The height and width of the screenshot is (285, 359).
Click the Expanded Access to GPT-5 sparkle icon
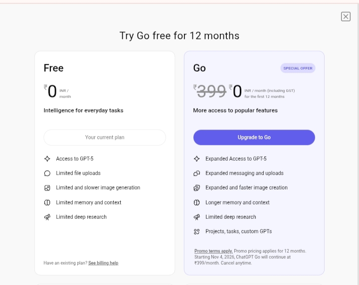coord(197,159)
